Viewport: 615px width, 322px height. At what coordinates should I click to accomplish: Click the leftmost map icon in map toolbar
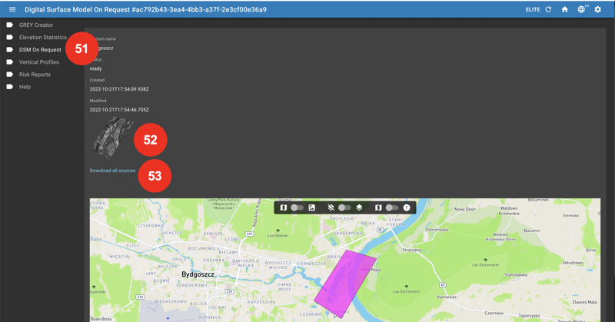pyautogui.click(x=284, y=207)
